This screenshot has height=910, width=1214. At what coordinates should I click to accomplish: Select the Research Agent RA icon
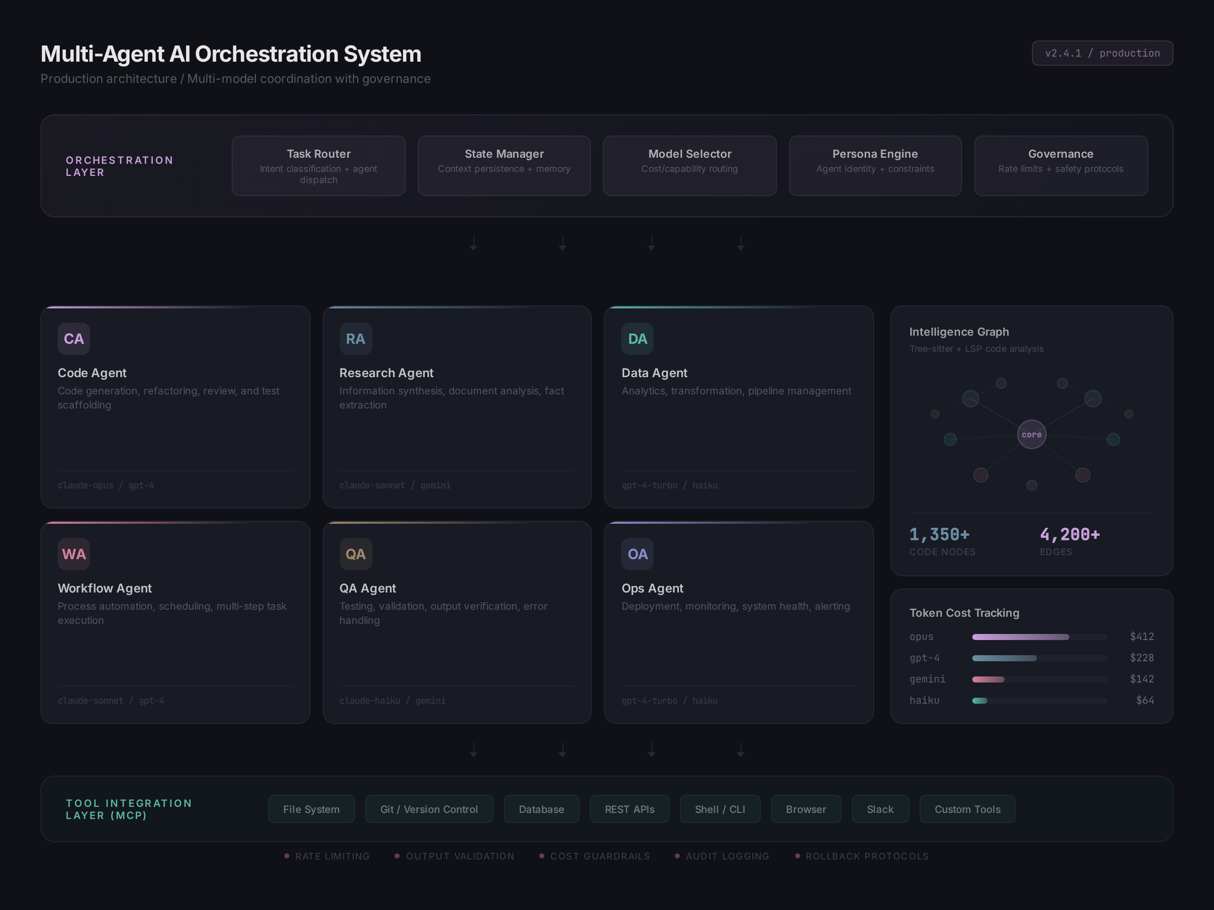point(356,338)
